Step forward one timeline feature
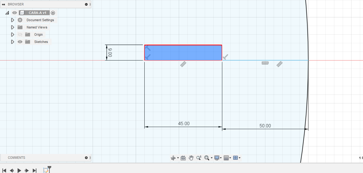This screenshot has width=363, height=173. [x=27, y=171]
